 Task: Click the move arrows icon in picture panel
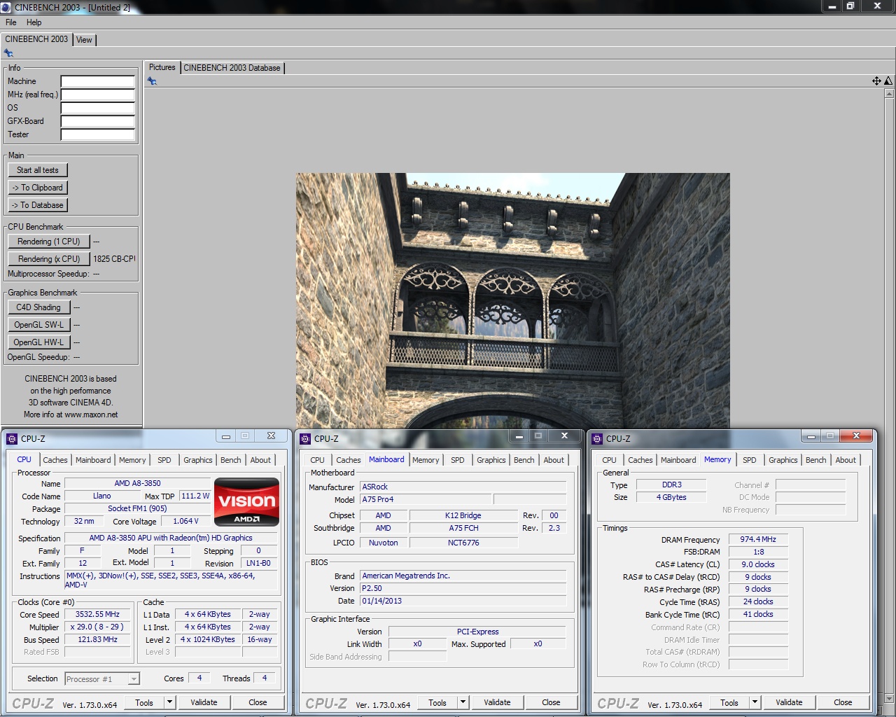pos(876,81)
